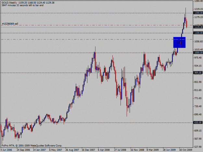Click the 1100.00 level label on the price axis
Image resolution: width=203 pixels, height=152 pixels.
point(198,33)
